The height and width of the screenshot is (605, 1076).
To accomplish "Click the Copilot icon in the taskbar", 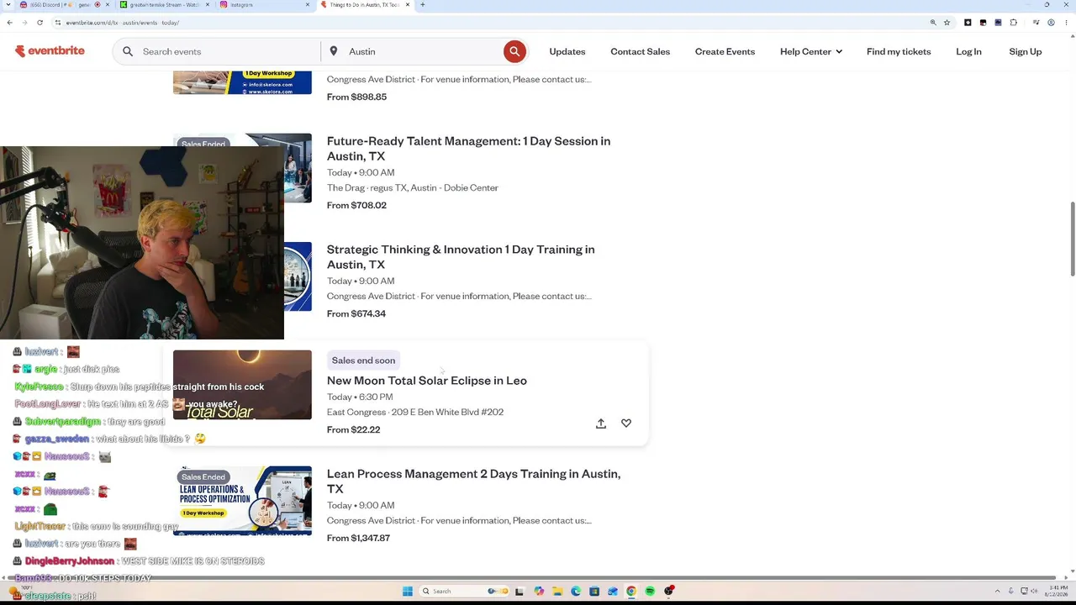I will click(x=539, y=591).
